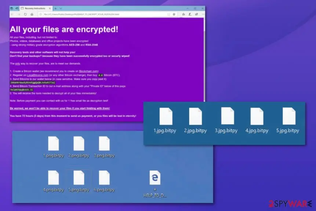The height and width of the screenshot is (211, 316).
Task: Click the underlined 'Be warned' warning line
Action: pyautogui.click(x=60, y=108)
